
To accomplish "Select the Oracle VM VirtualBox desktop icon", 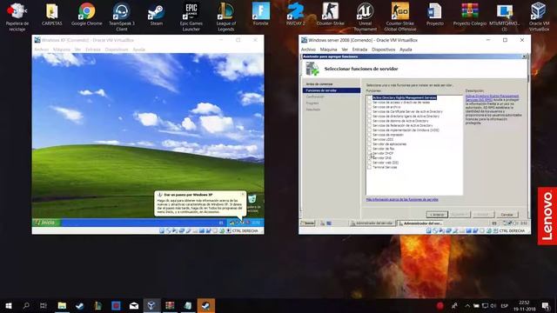I will [x=539, y=17].
